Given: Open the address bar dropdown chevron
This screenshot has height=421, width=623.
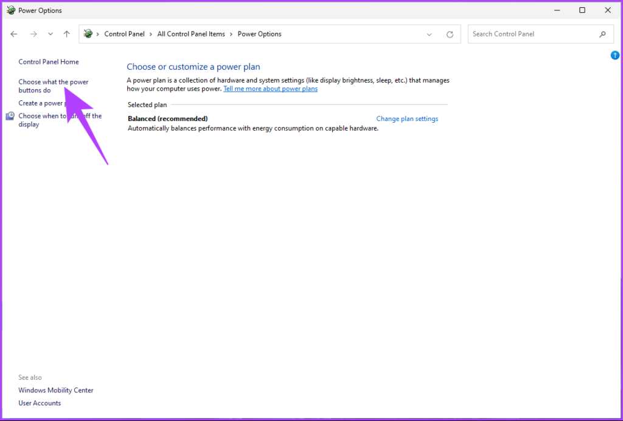Looking at the screenshot, I should point(429,34).
